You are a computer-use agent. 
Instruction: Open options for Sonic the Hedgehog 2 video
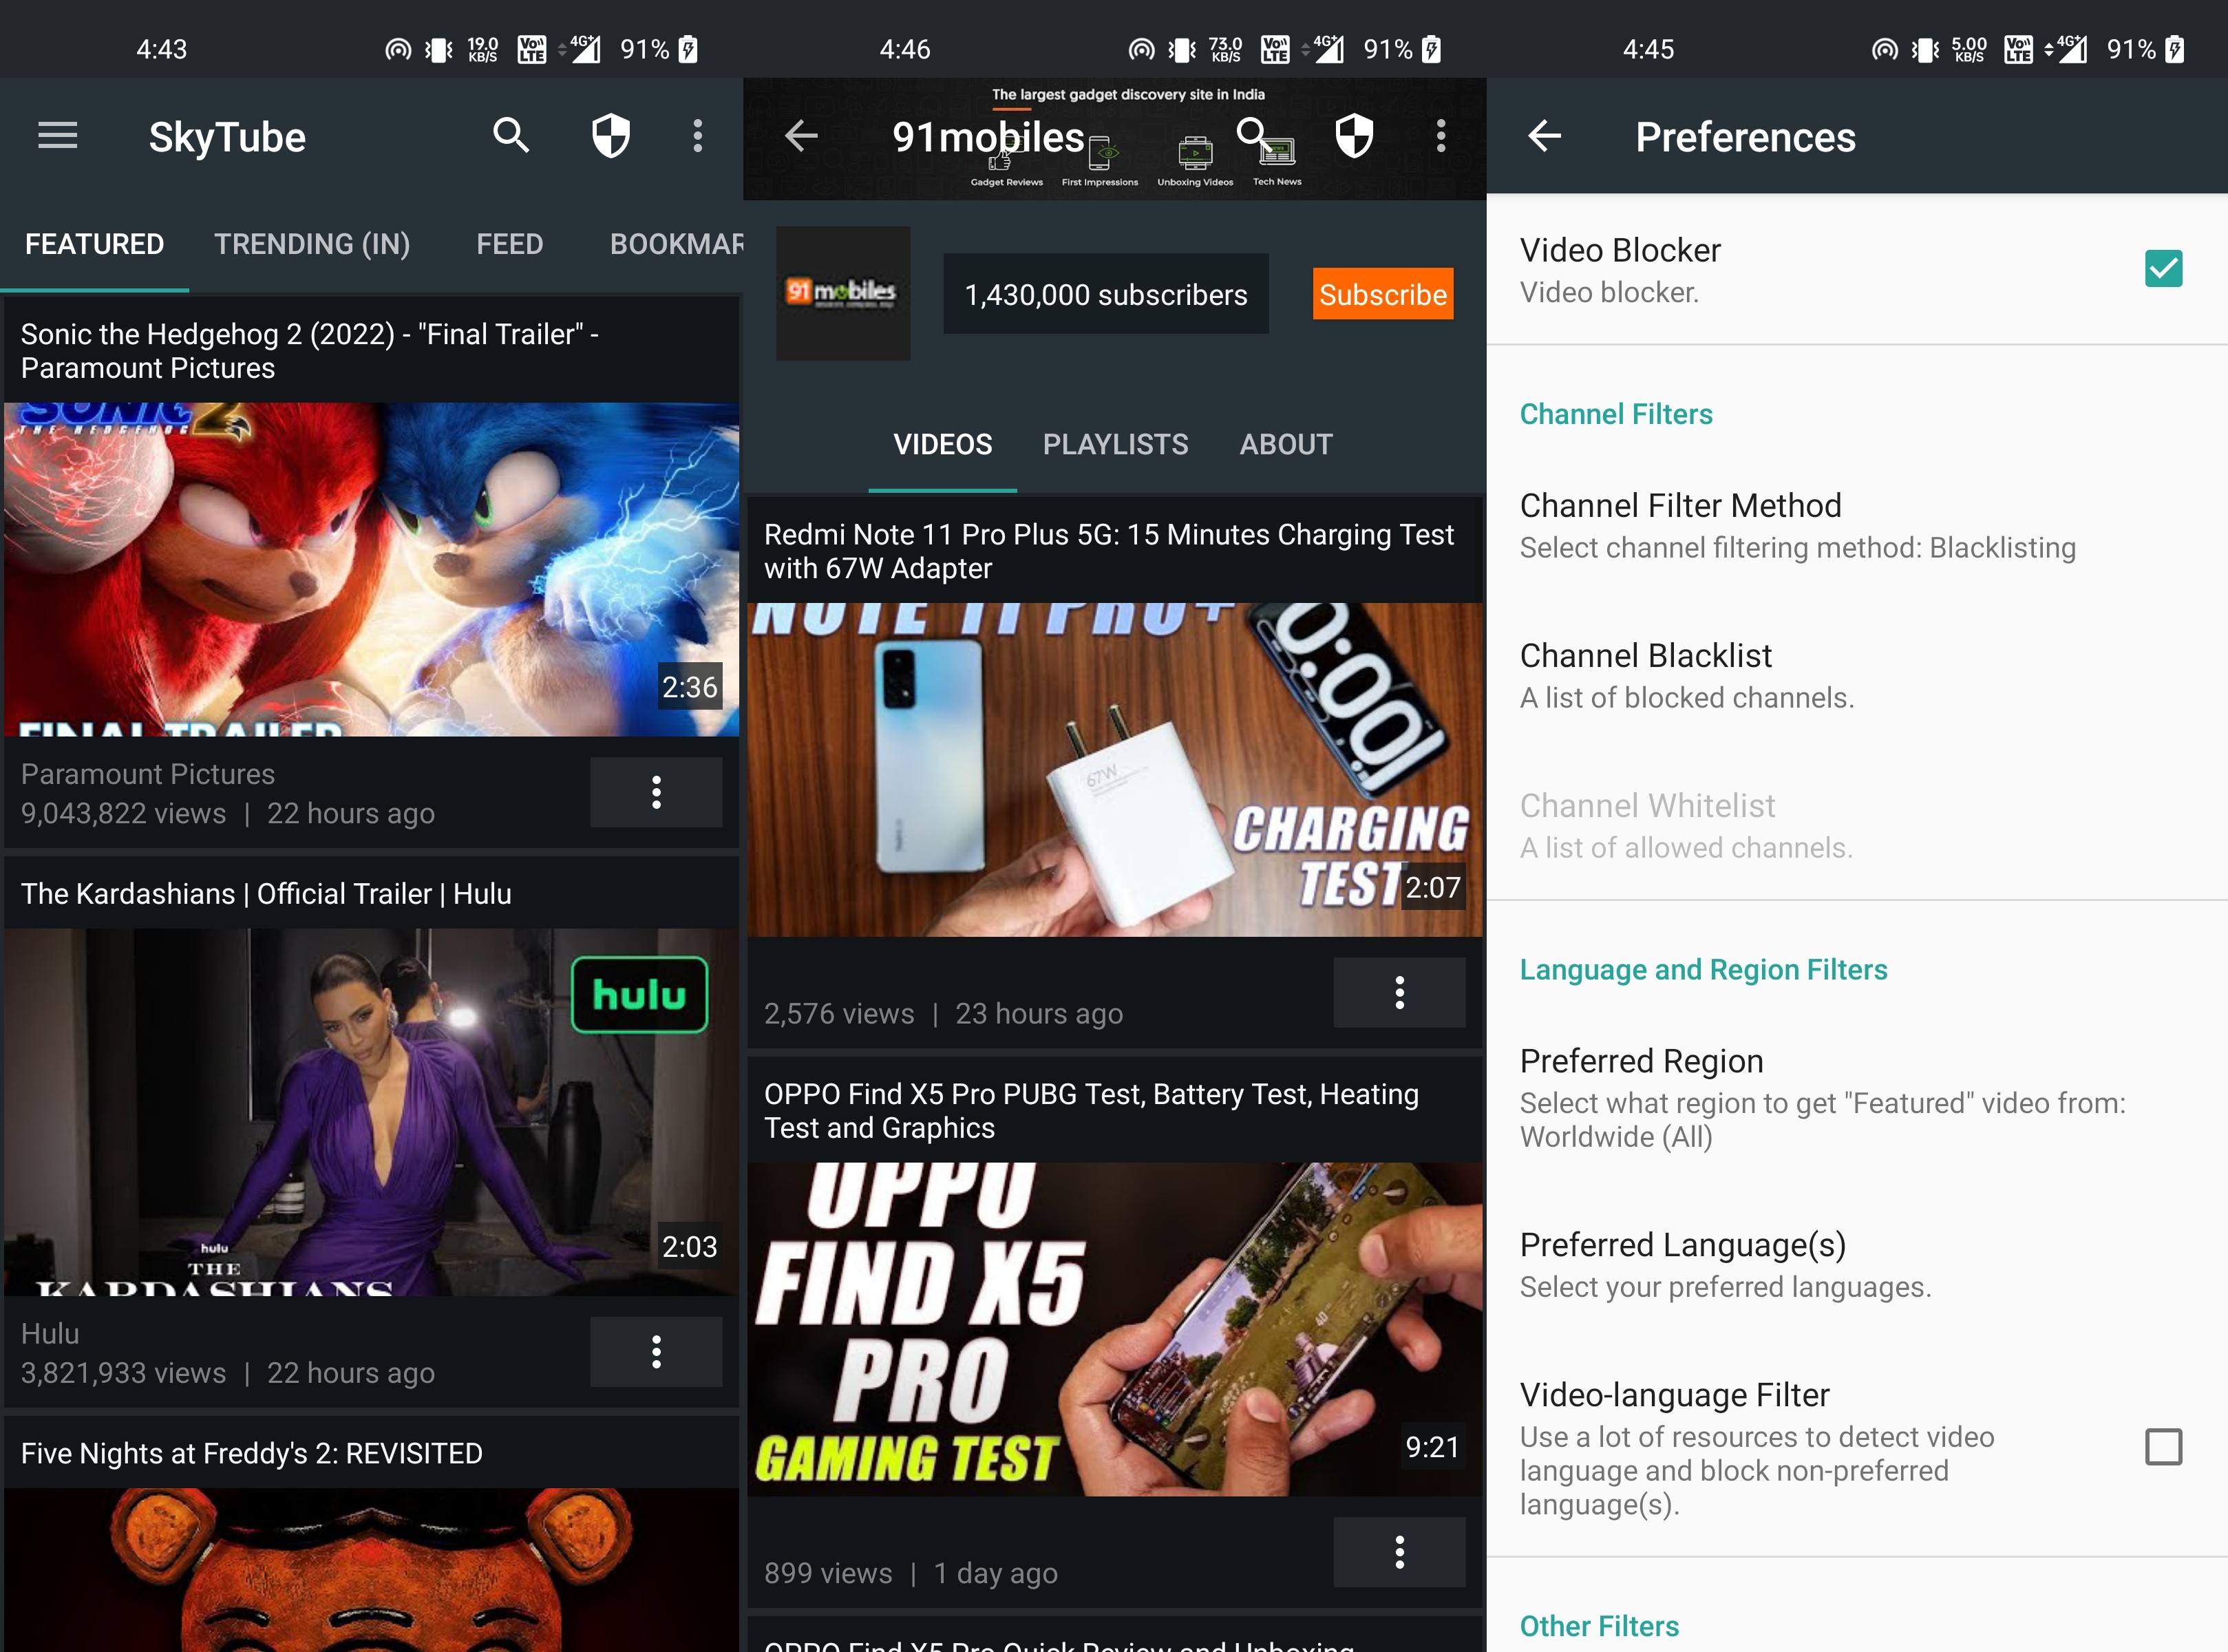click(x=656, y=792)
